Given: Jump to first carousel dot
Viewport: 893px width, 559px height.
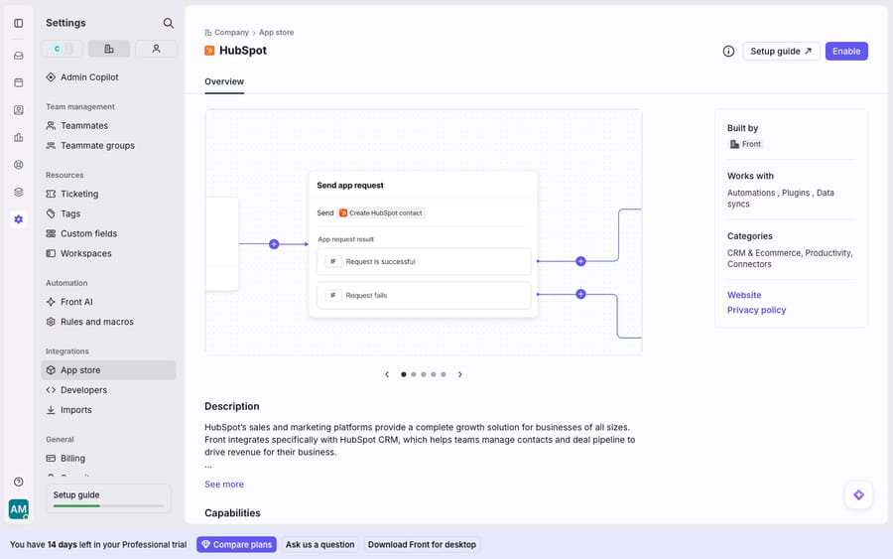Looking at the screenshot, I should coord(404,375).
